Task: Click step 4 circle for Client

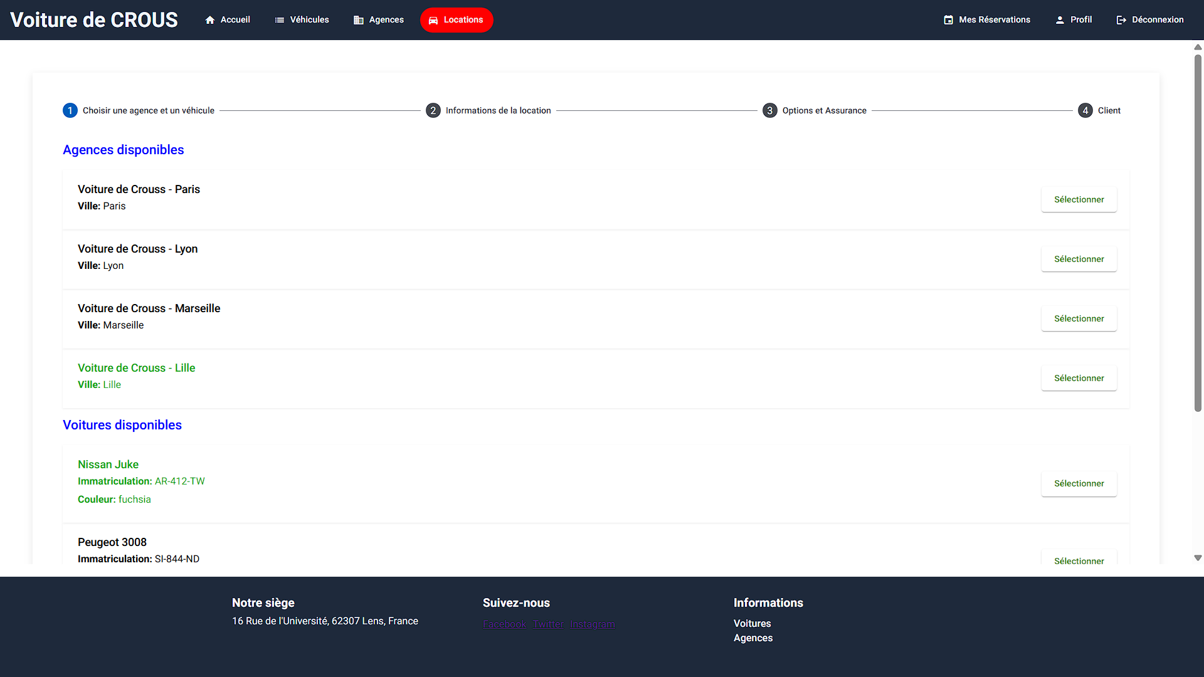Action: (x=1085, y=110)
